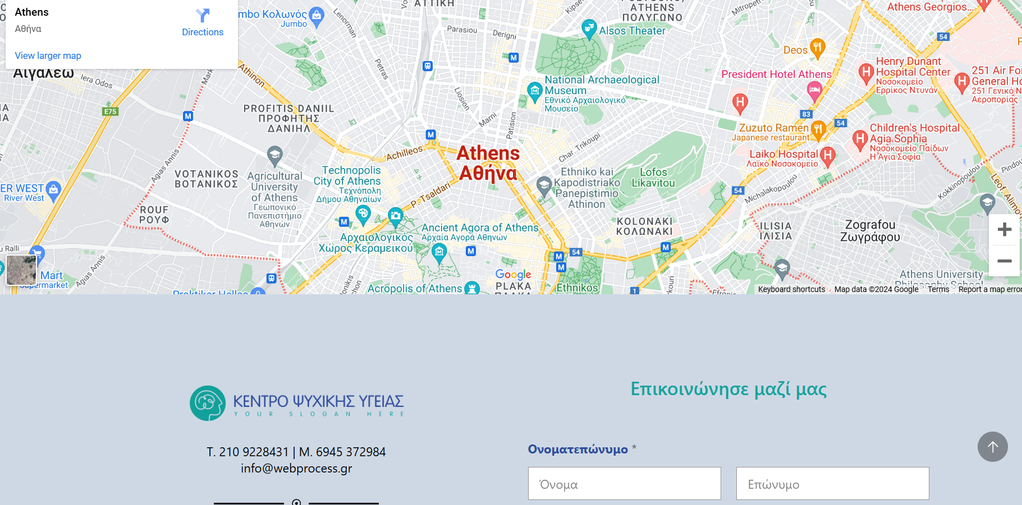Viewport: 1022px width, 505px height.
Task: Click the ILISIA district label
Action: 776,231
